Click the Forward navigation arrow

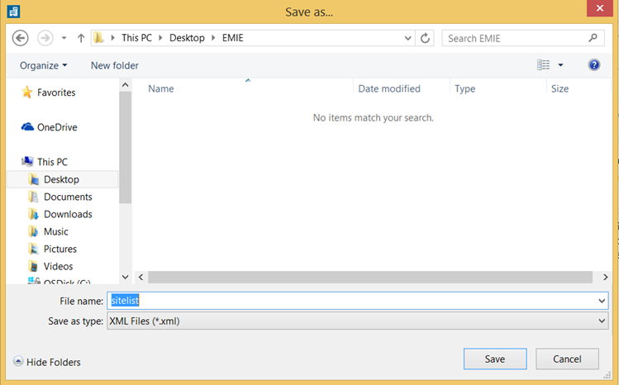click(x=45, y=38)
